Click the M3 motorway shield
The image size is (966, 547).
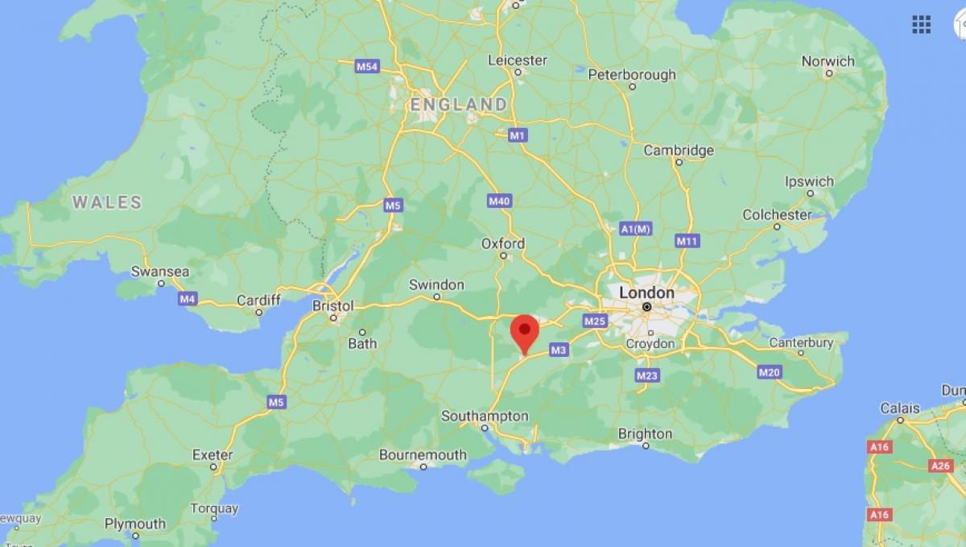pyautogui.click(x=559, y=350)
